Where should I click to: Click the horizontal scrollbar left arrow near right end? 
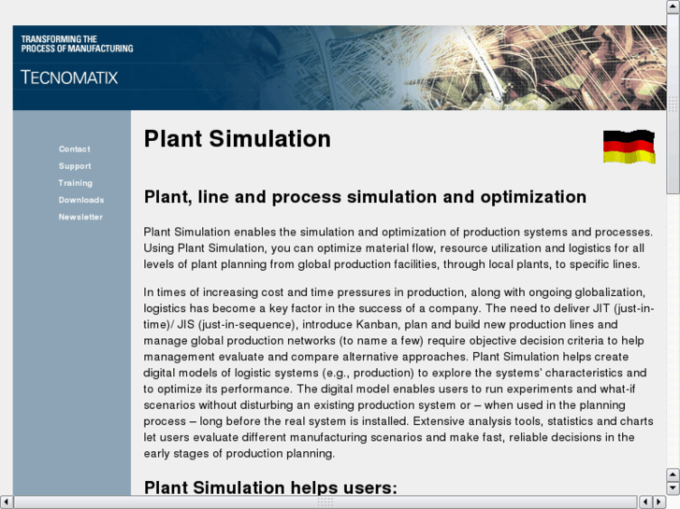tap(645, 502)
